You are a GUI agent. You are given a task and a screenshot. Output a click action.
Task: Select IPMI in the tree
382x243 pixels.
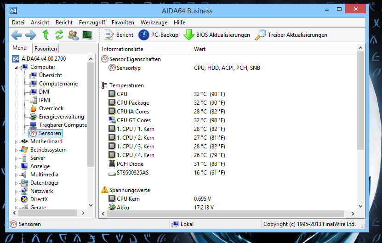[44, 100]
